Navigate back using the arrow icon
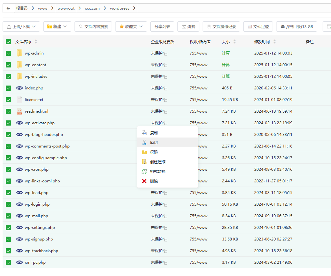 tap(8, 8)
